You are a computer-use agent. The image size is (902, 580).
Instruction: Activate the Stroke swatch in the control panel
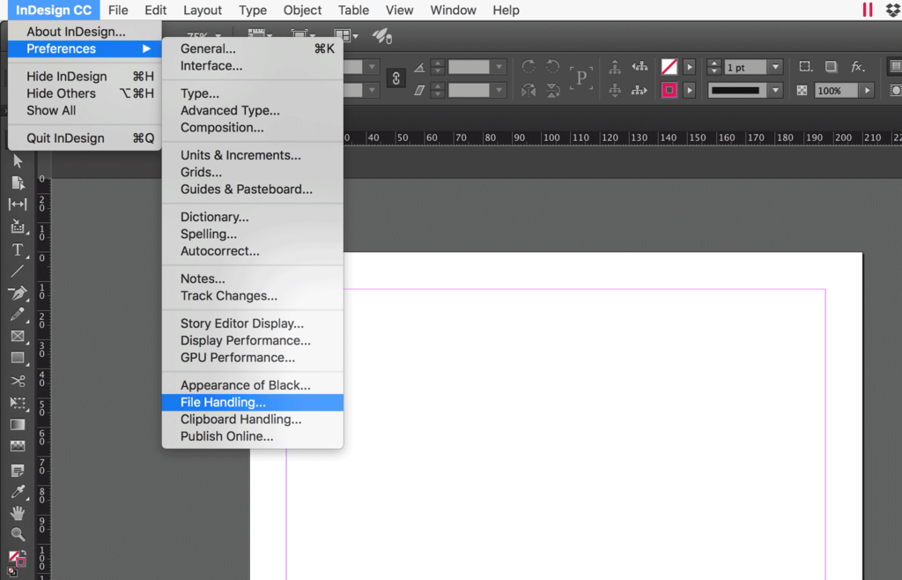[669, 90]
